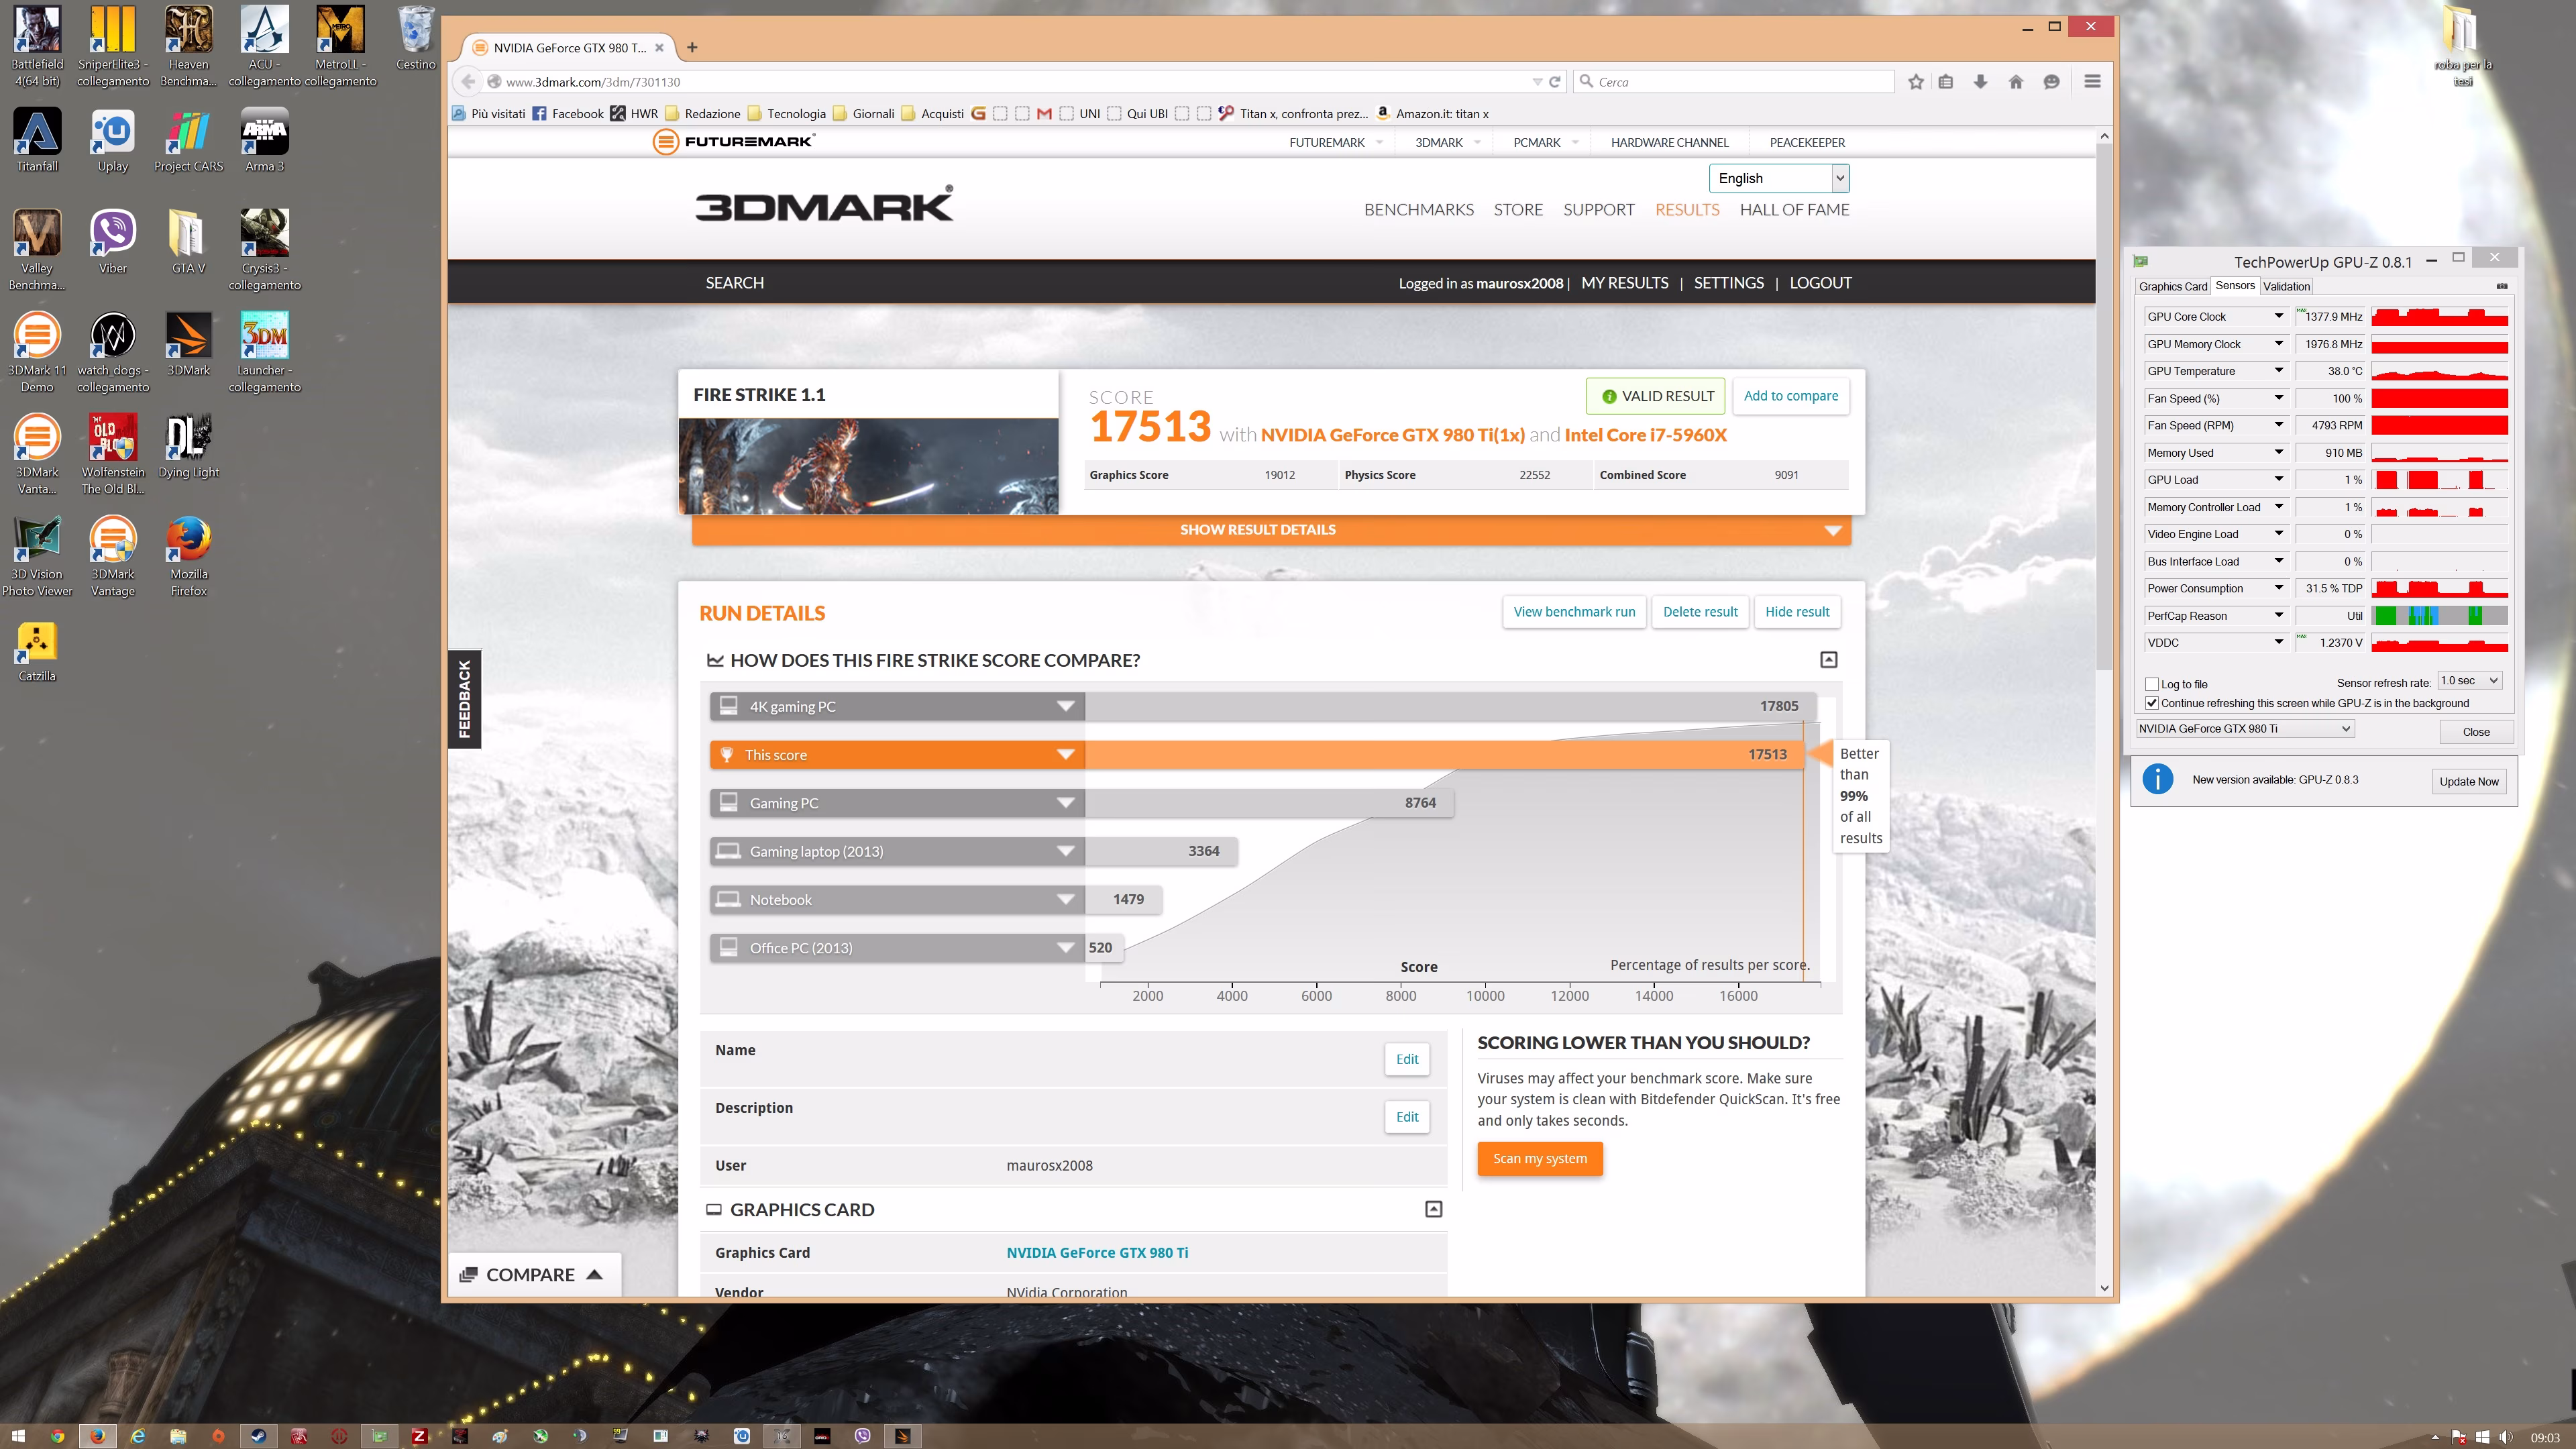Open the GTA V folder icon

tap(188, 241)
